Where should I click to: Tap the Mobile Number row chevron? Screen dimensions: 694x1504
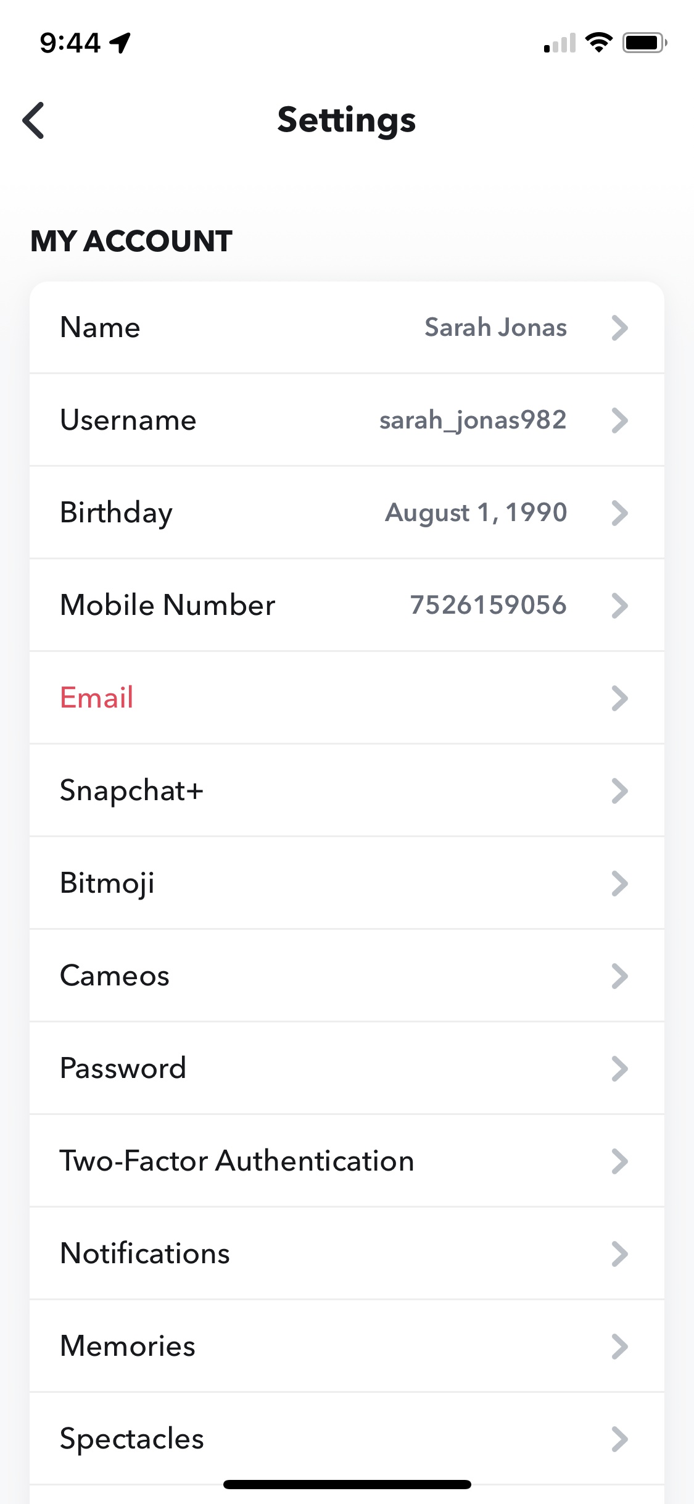tap(619, 606)
